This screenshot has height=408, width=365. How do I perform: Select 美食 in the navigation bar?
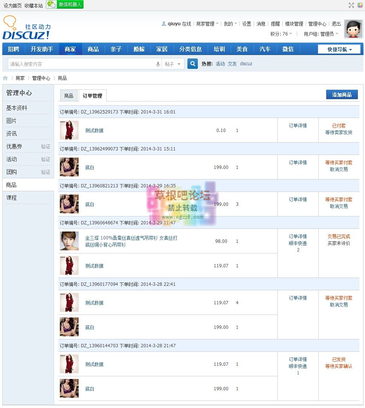point(242,49)
